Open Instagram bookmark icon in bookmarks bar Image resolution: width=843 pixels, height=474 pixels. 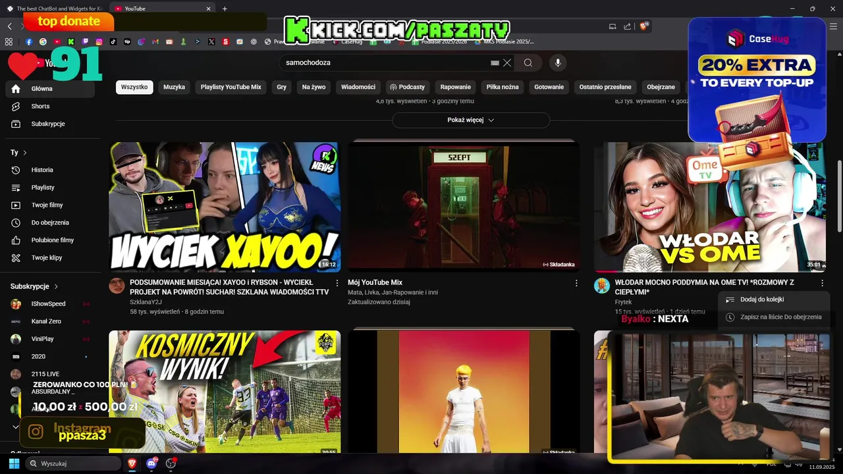pyautogui.click(x=99, y=41)
